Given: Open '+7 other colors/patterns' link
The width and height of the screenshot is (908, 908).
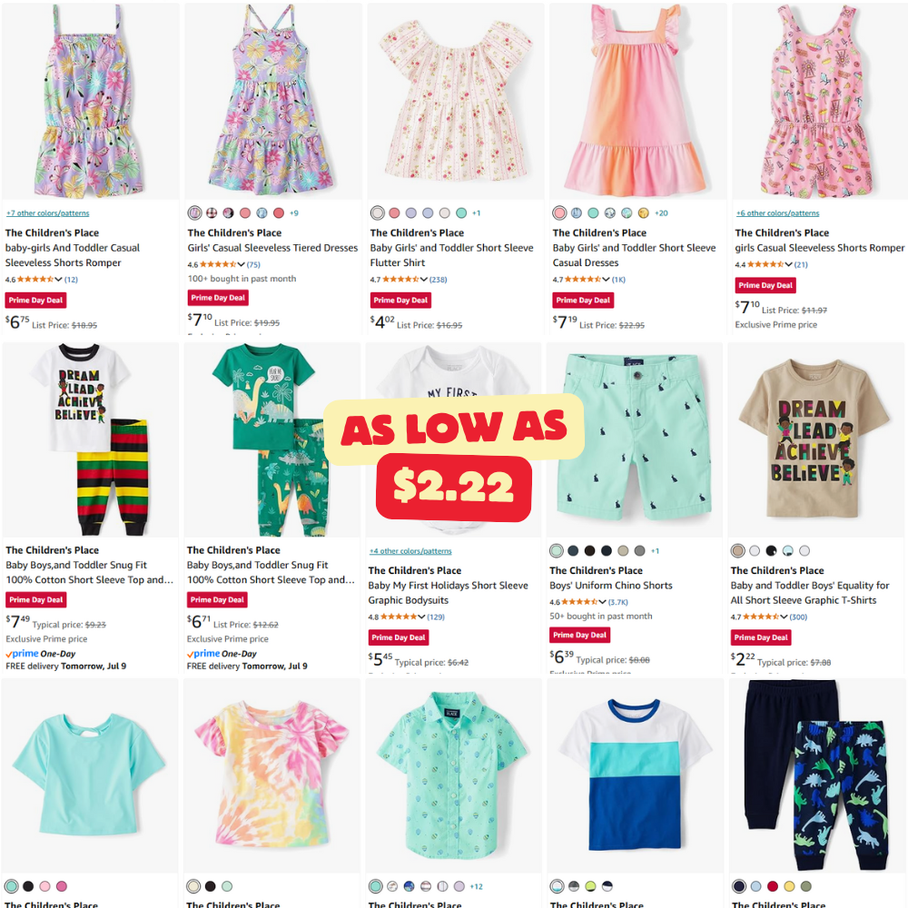Looking at the screenshot, I should click(x=47, y=213).
